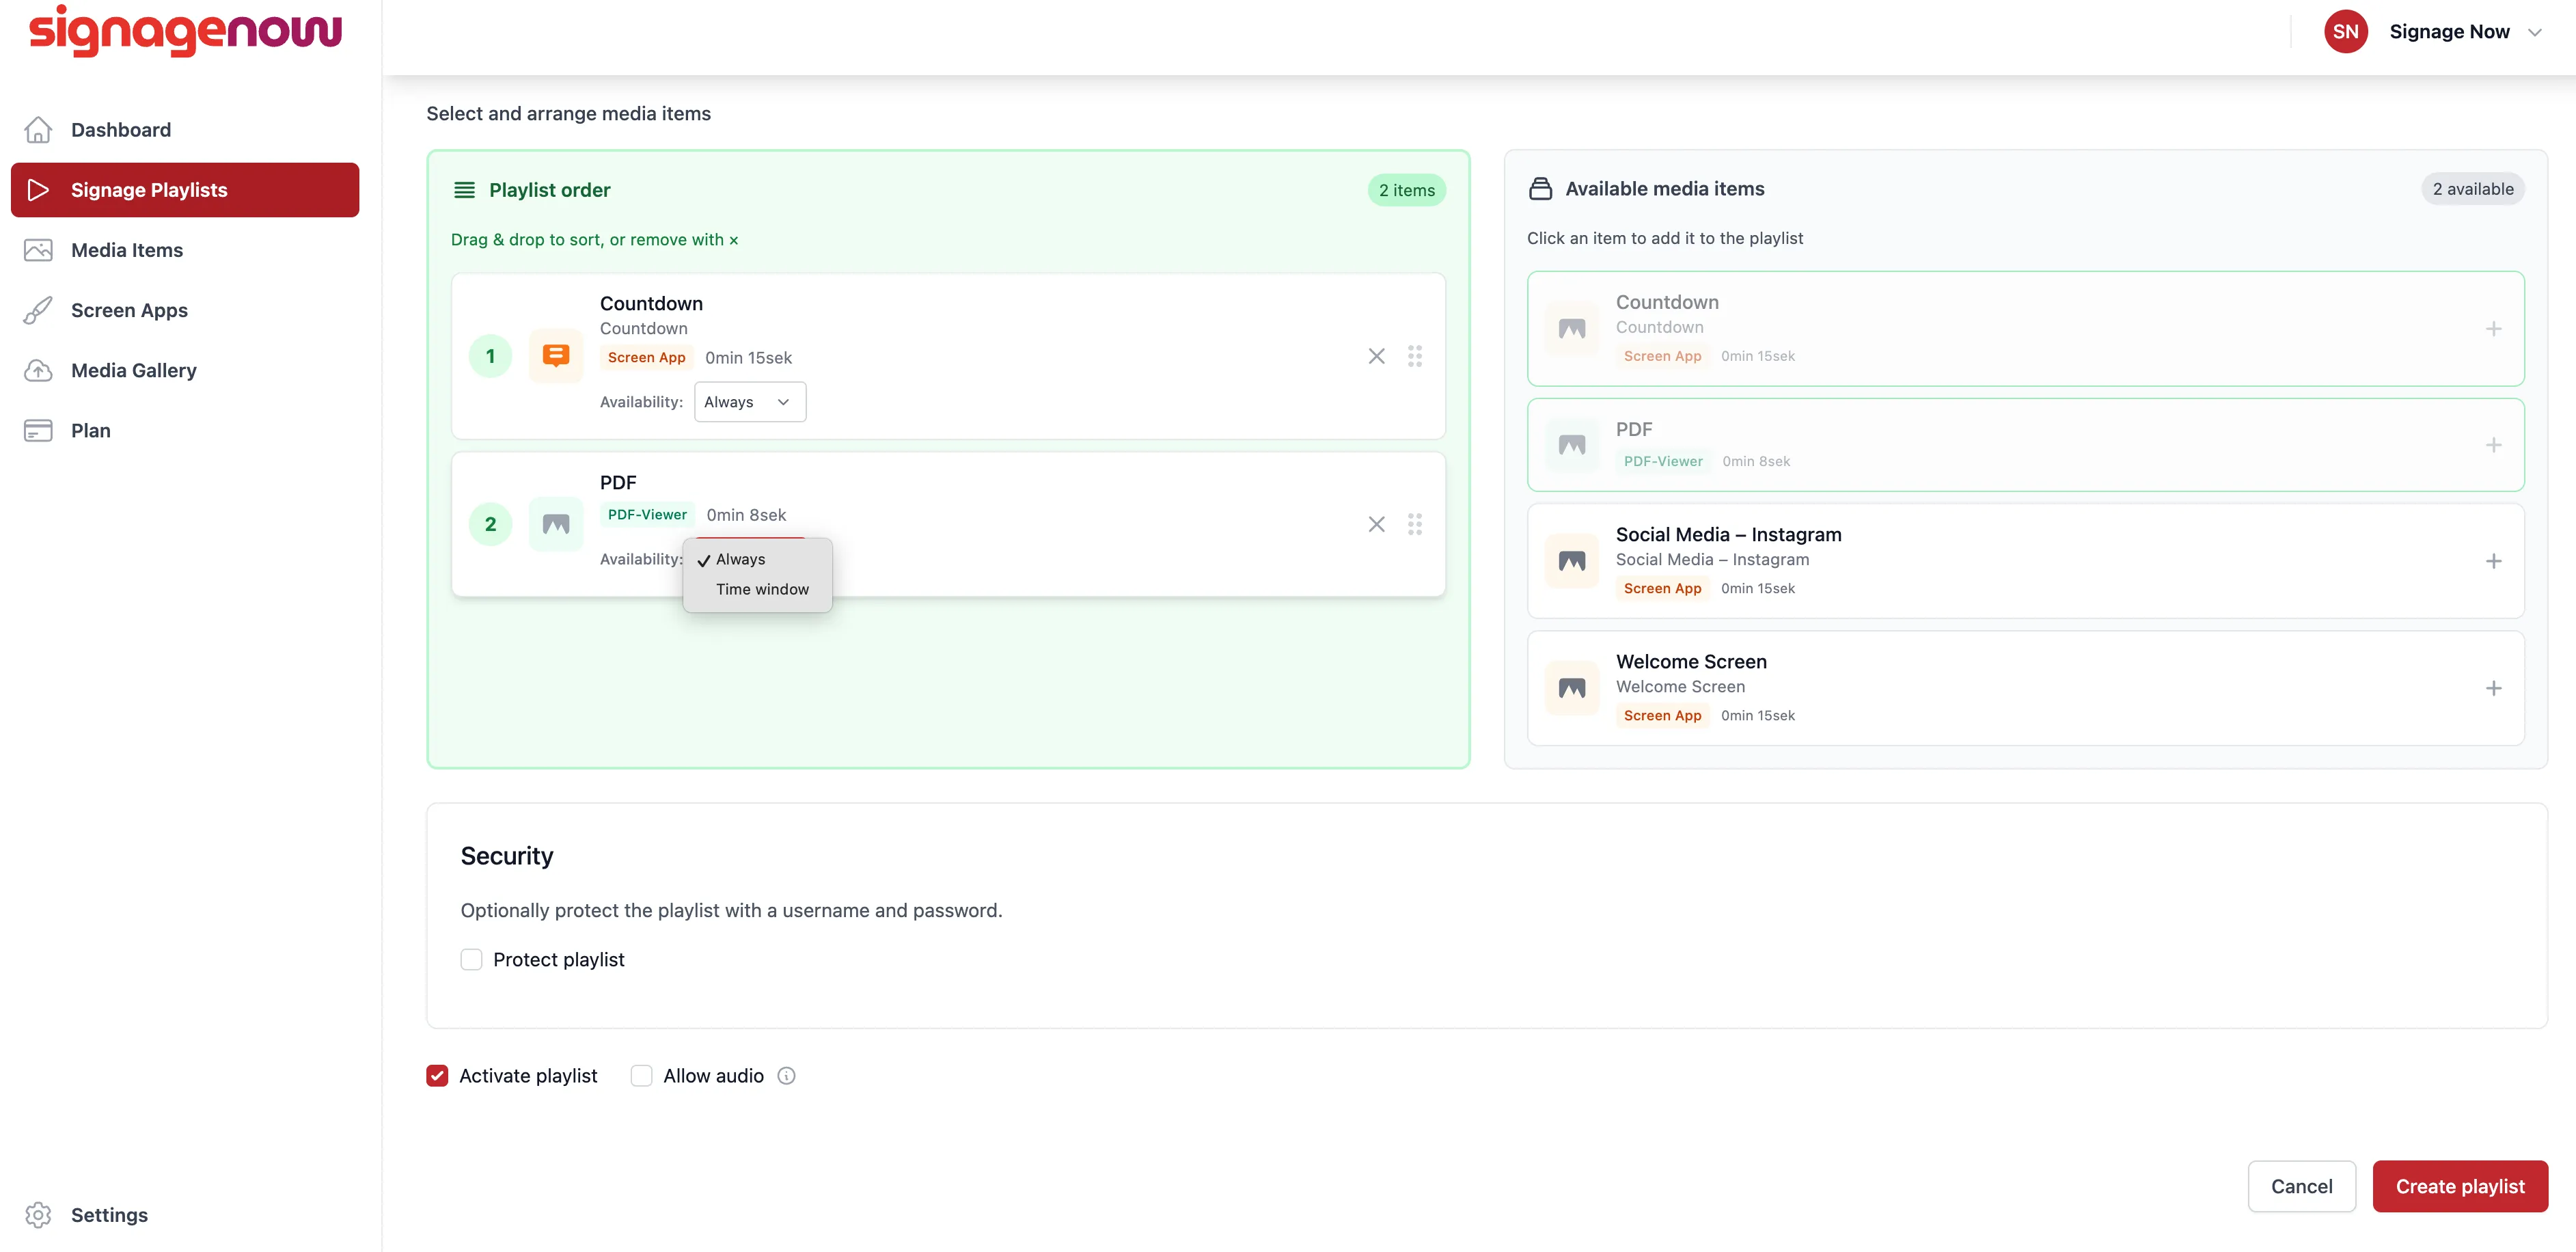Remove PDF from playlist with X

[1377, 524]
